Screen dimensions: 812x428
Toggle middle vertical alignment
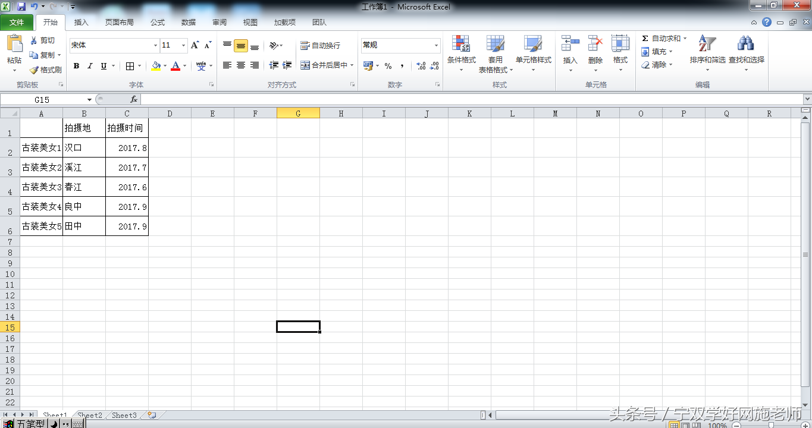[241, 46]
